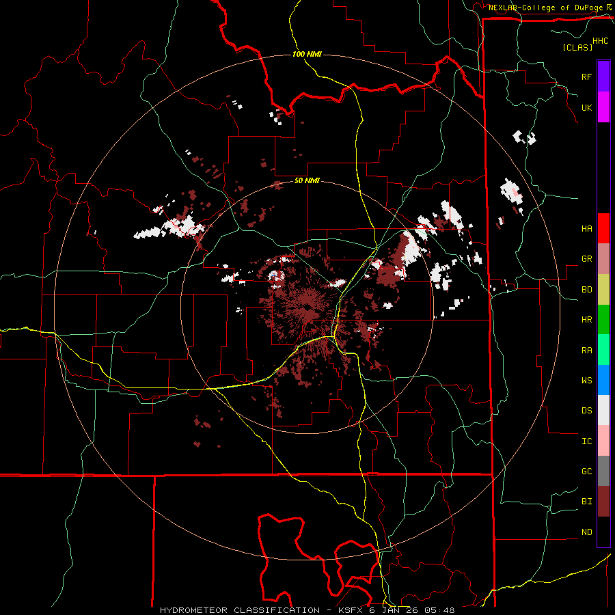Click the GC legend label
The image size is (615, 615).
pyautogui.click(x=586, y=471)
